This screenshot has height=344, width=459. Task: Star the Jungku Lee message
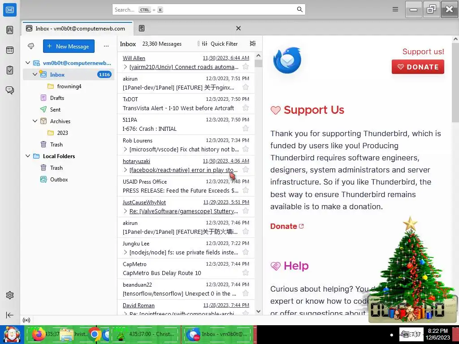point(246,252)
